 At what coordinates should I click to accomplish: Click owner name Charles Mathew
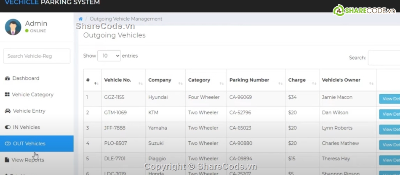pyautogui.click(x=340, y=143)
